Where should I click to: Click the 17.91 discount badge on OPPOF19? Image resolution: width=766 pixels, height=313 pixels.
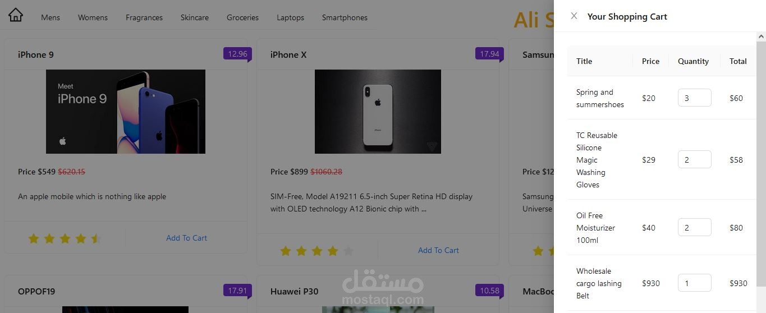click(x=237, y=291)
